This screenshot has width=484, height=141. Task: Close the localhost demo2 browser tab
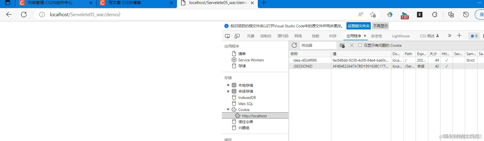click(x=252, y=3)
